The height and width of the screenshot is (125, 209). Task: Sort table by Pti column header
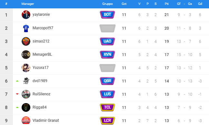pyautogui.click(x=167, y=4)
